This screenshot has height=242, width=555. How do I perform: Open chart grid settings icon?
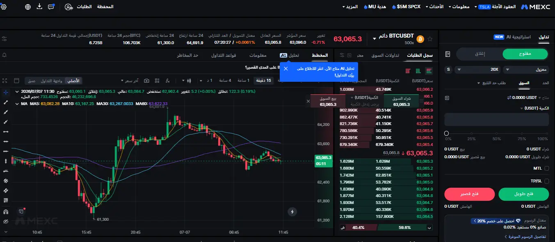pyautogui.click(x=157, y=81)
